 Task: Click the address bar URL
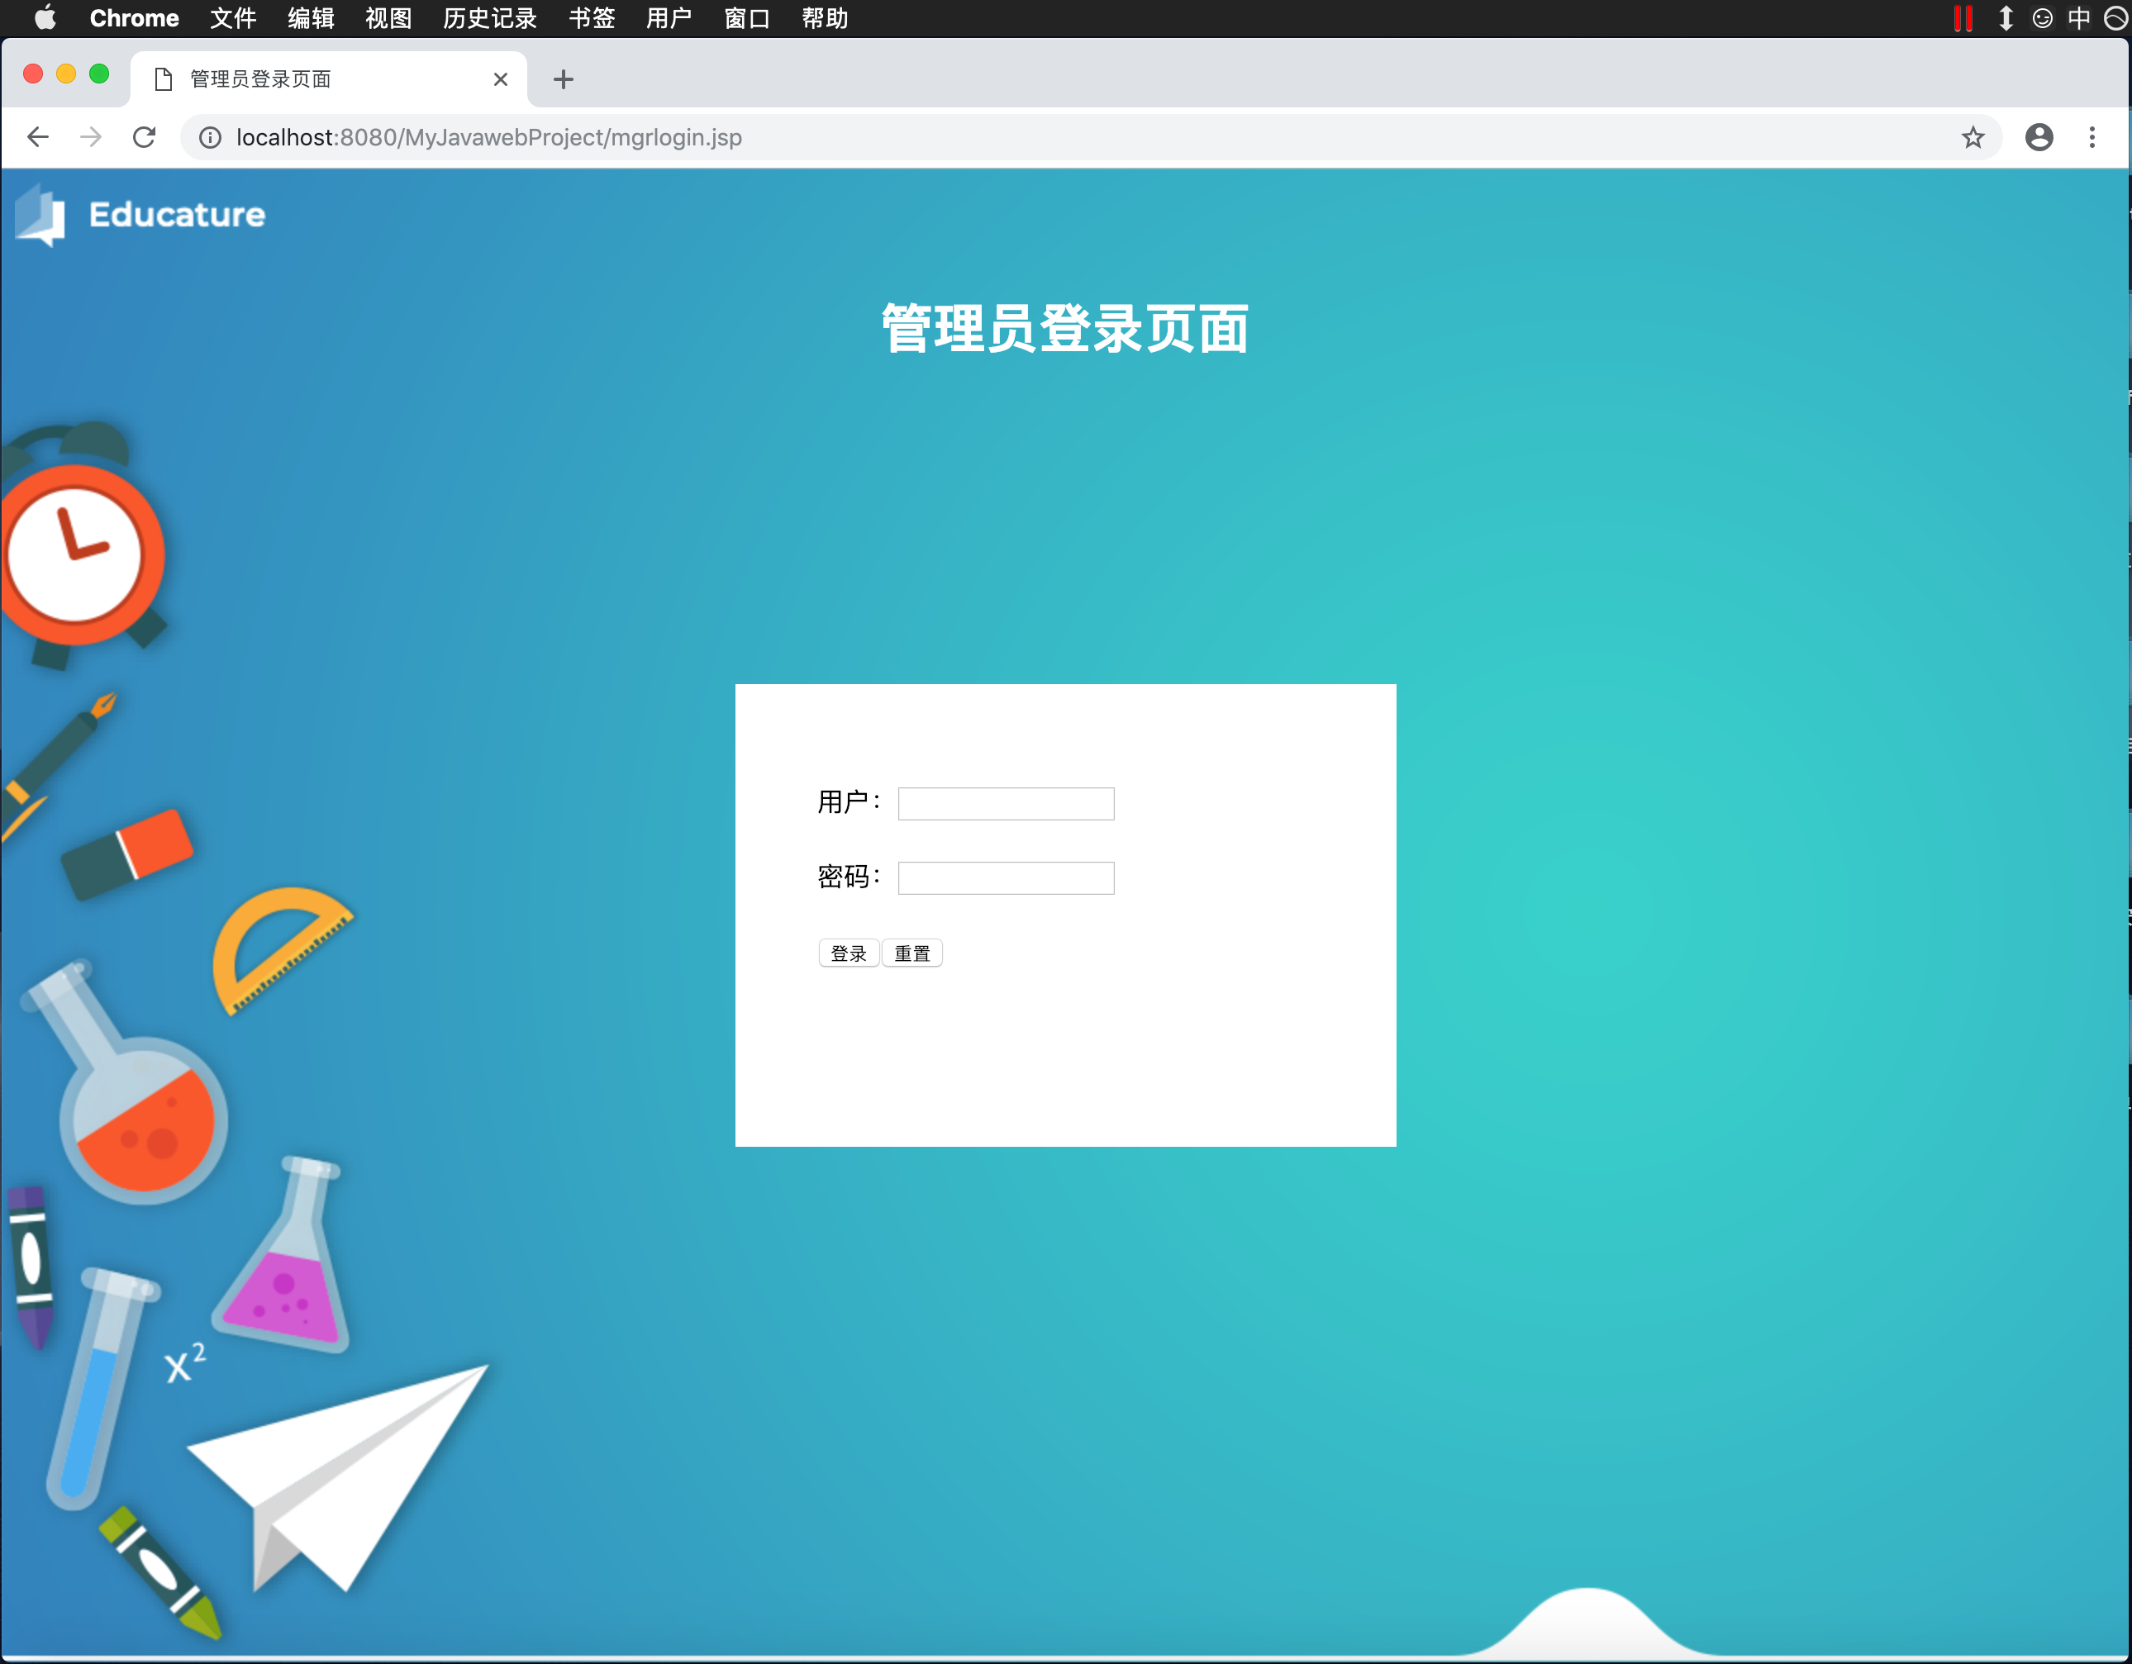click(488, 138)
